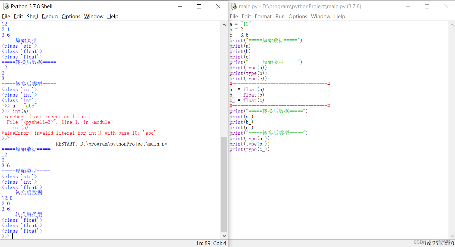
Task: Click the Shell vertical scrollbar thumb
Action: pyautogui.click(x=224, y=185)
